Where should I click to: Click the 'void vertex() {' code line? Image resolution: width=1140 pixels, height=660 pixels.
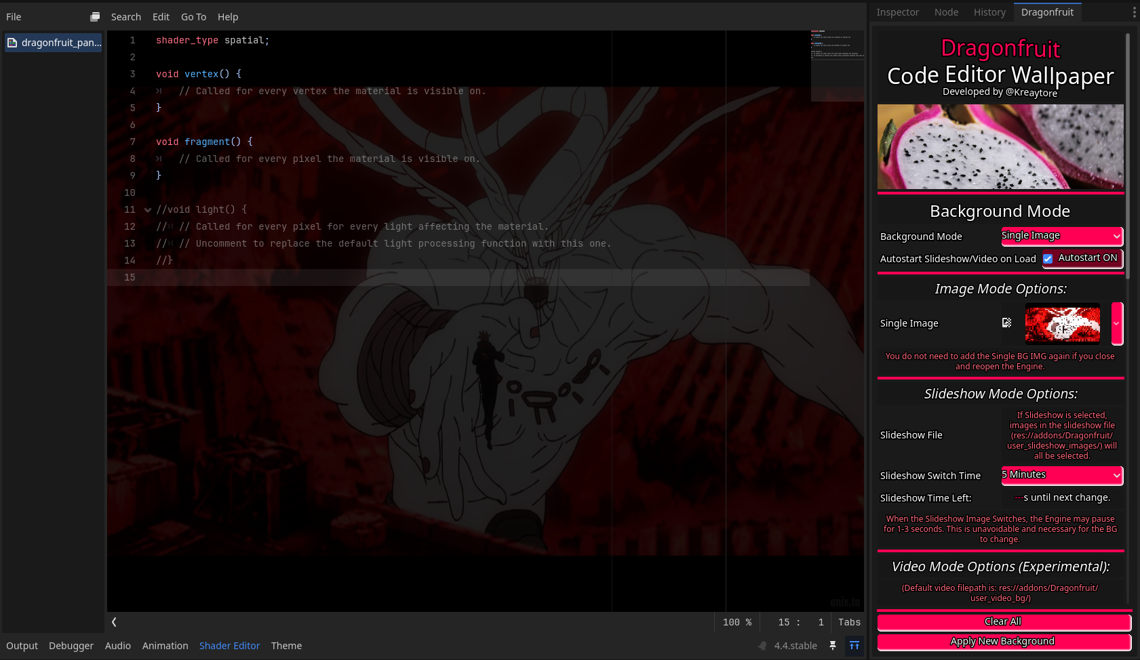198,74
